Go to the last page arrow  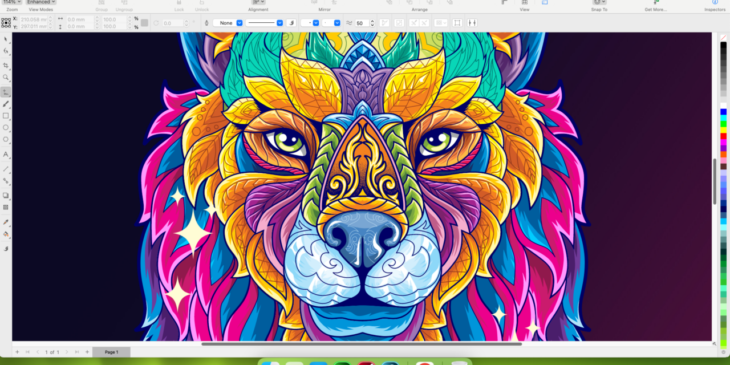pyautogui.click(x=77, y=352)
